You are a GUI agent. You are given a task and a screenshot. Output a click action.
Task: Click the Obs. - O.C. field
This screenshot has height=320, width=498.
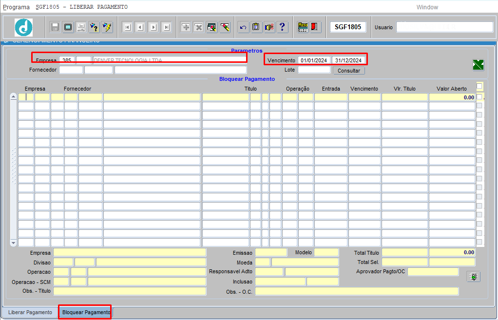tap(357, 291)
